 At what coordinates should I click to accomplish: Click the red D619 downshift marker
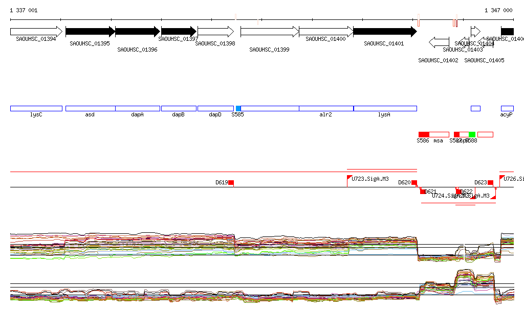click(231, 183)
